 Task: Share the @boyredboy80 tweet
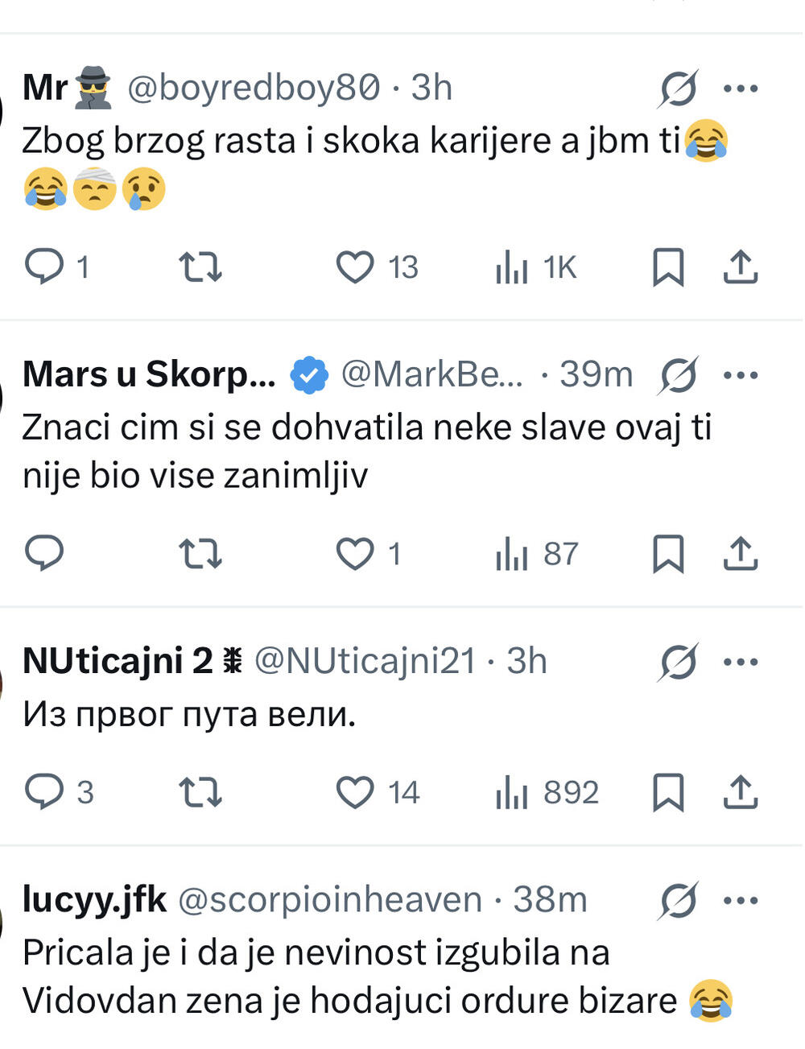[x=741, y=266]
